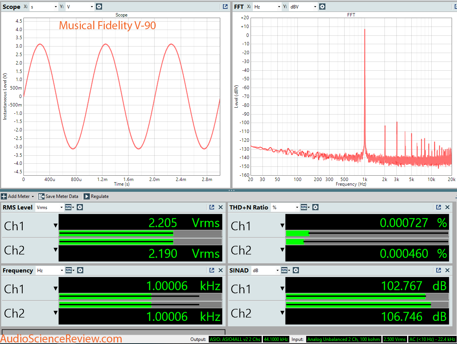
Task: Open the Scope graph settings gear
Action: [x=99, y=7]
